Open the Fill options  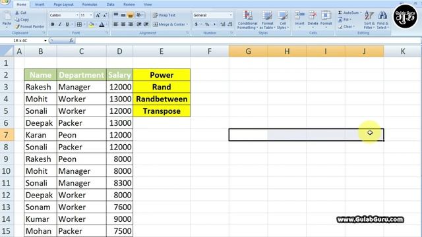coord(344,20)
